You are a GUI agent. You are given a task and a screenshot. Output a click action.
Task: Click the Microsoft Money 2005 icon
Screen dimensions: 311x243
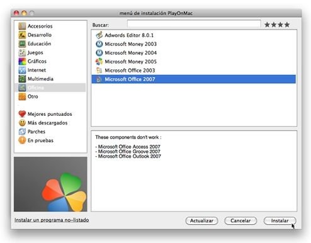99,62
